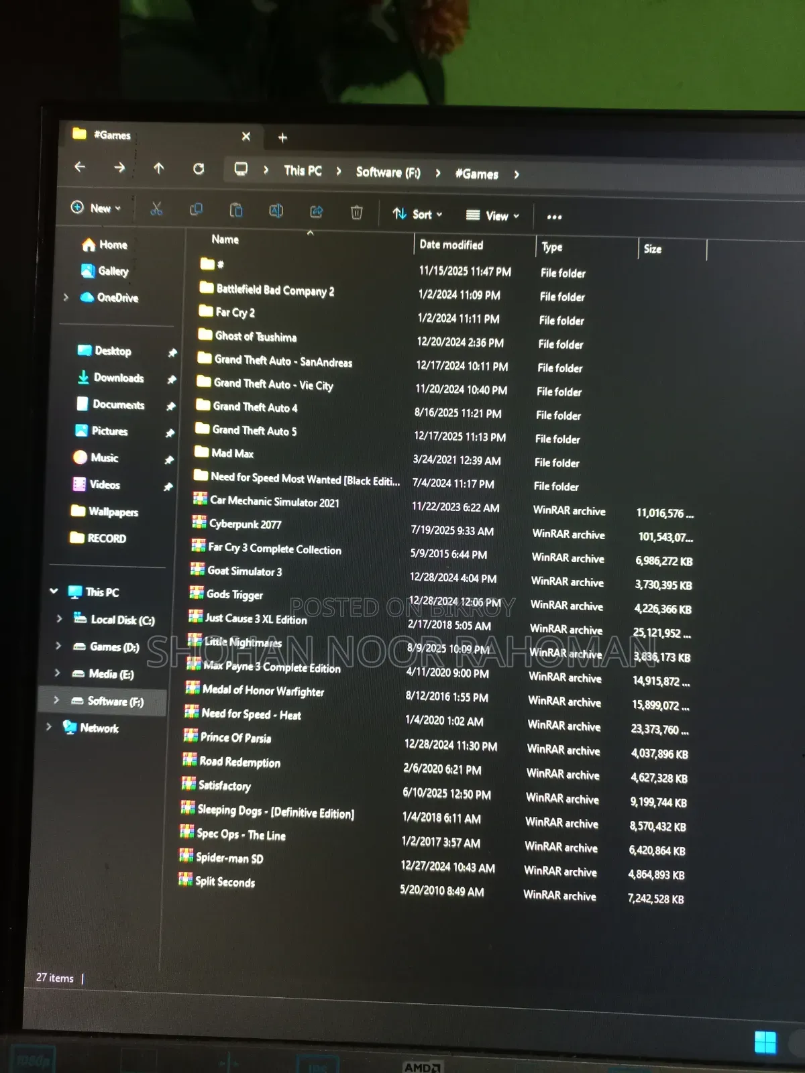The width and height of the screenshot is (805, 1073).
Task: Refresh the current folder view
Action: pyautogui.click(x=199, y=168)
